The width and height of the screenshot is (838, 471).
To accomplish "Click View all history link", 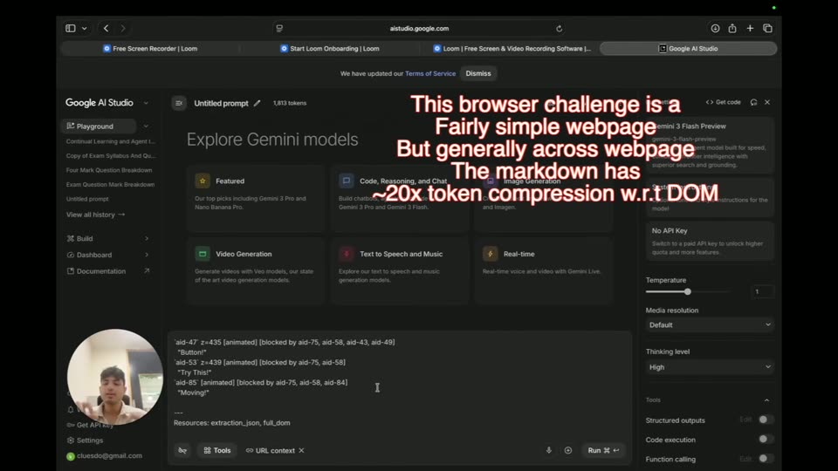I will [95, 215].
